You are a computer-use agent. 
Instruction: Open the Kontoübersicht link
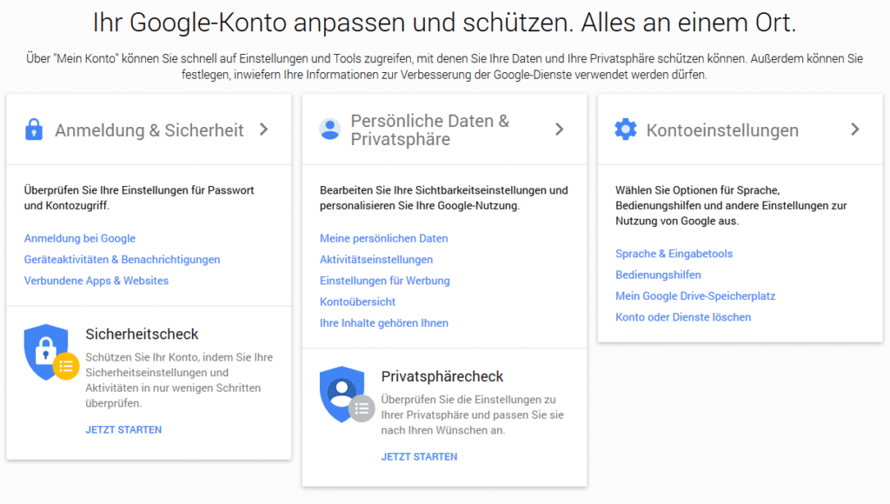(x=357, y=302)
